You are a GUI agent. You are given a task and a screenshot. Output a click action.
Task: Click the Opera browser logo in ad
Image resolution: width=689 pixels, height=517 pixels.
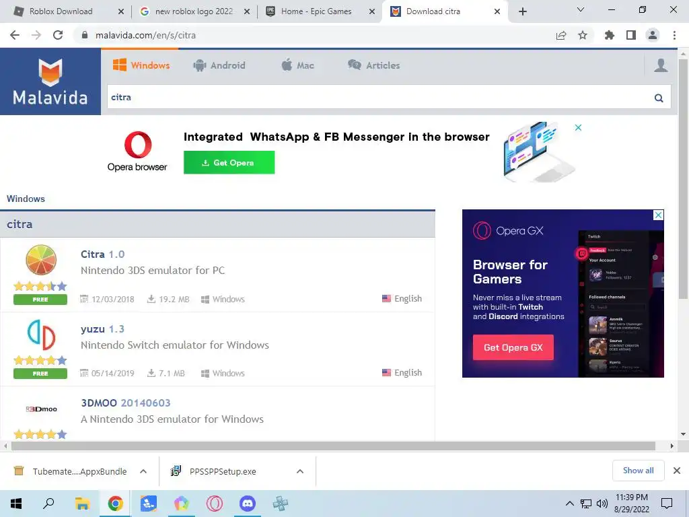click(137, 151)
